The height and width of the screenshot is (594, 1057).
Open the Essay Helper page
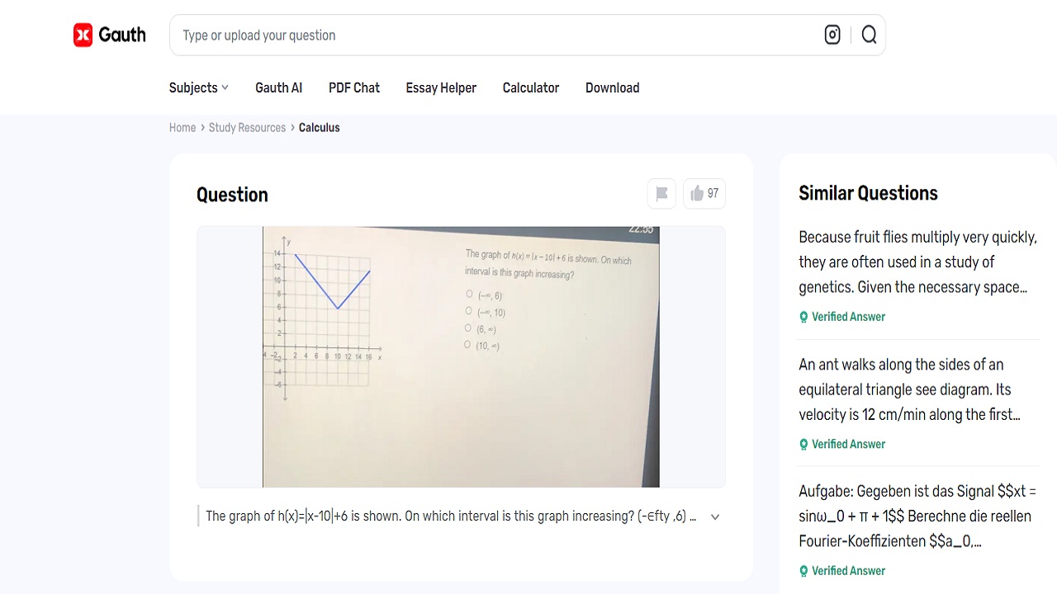click(441, 87)
